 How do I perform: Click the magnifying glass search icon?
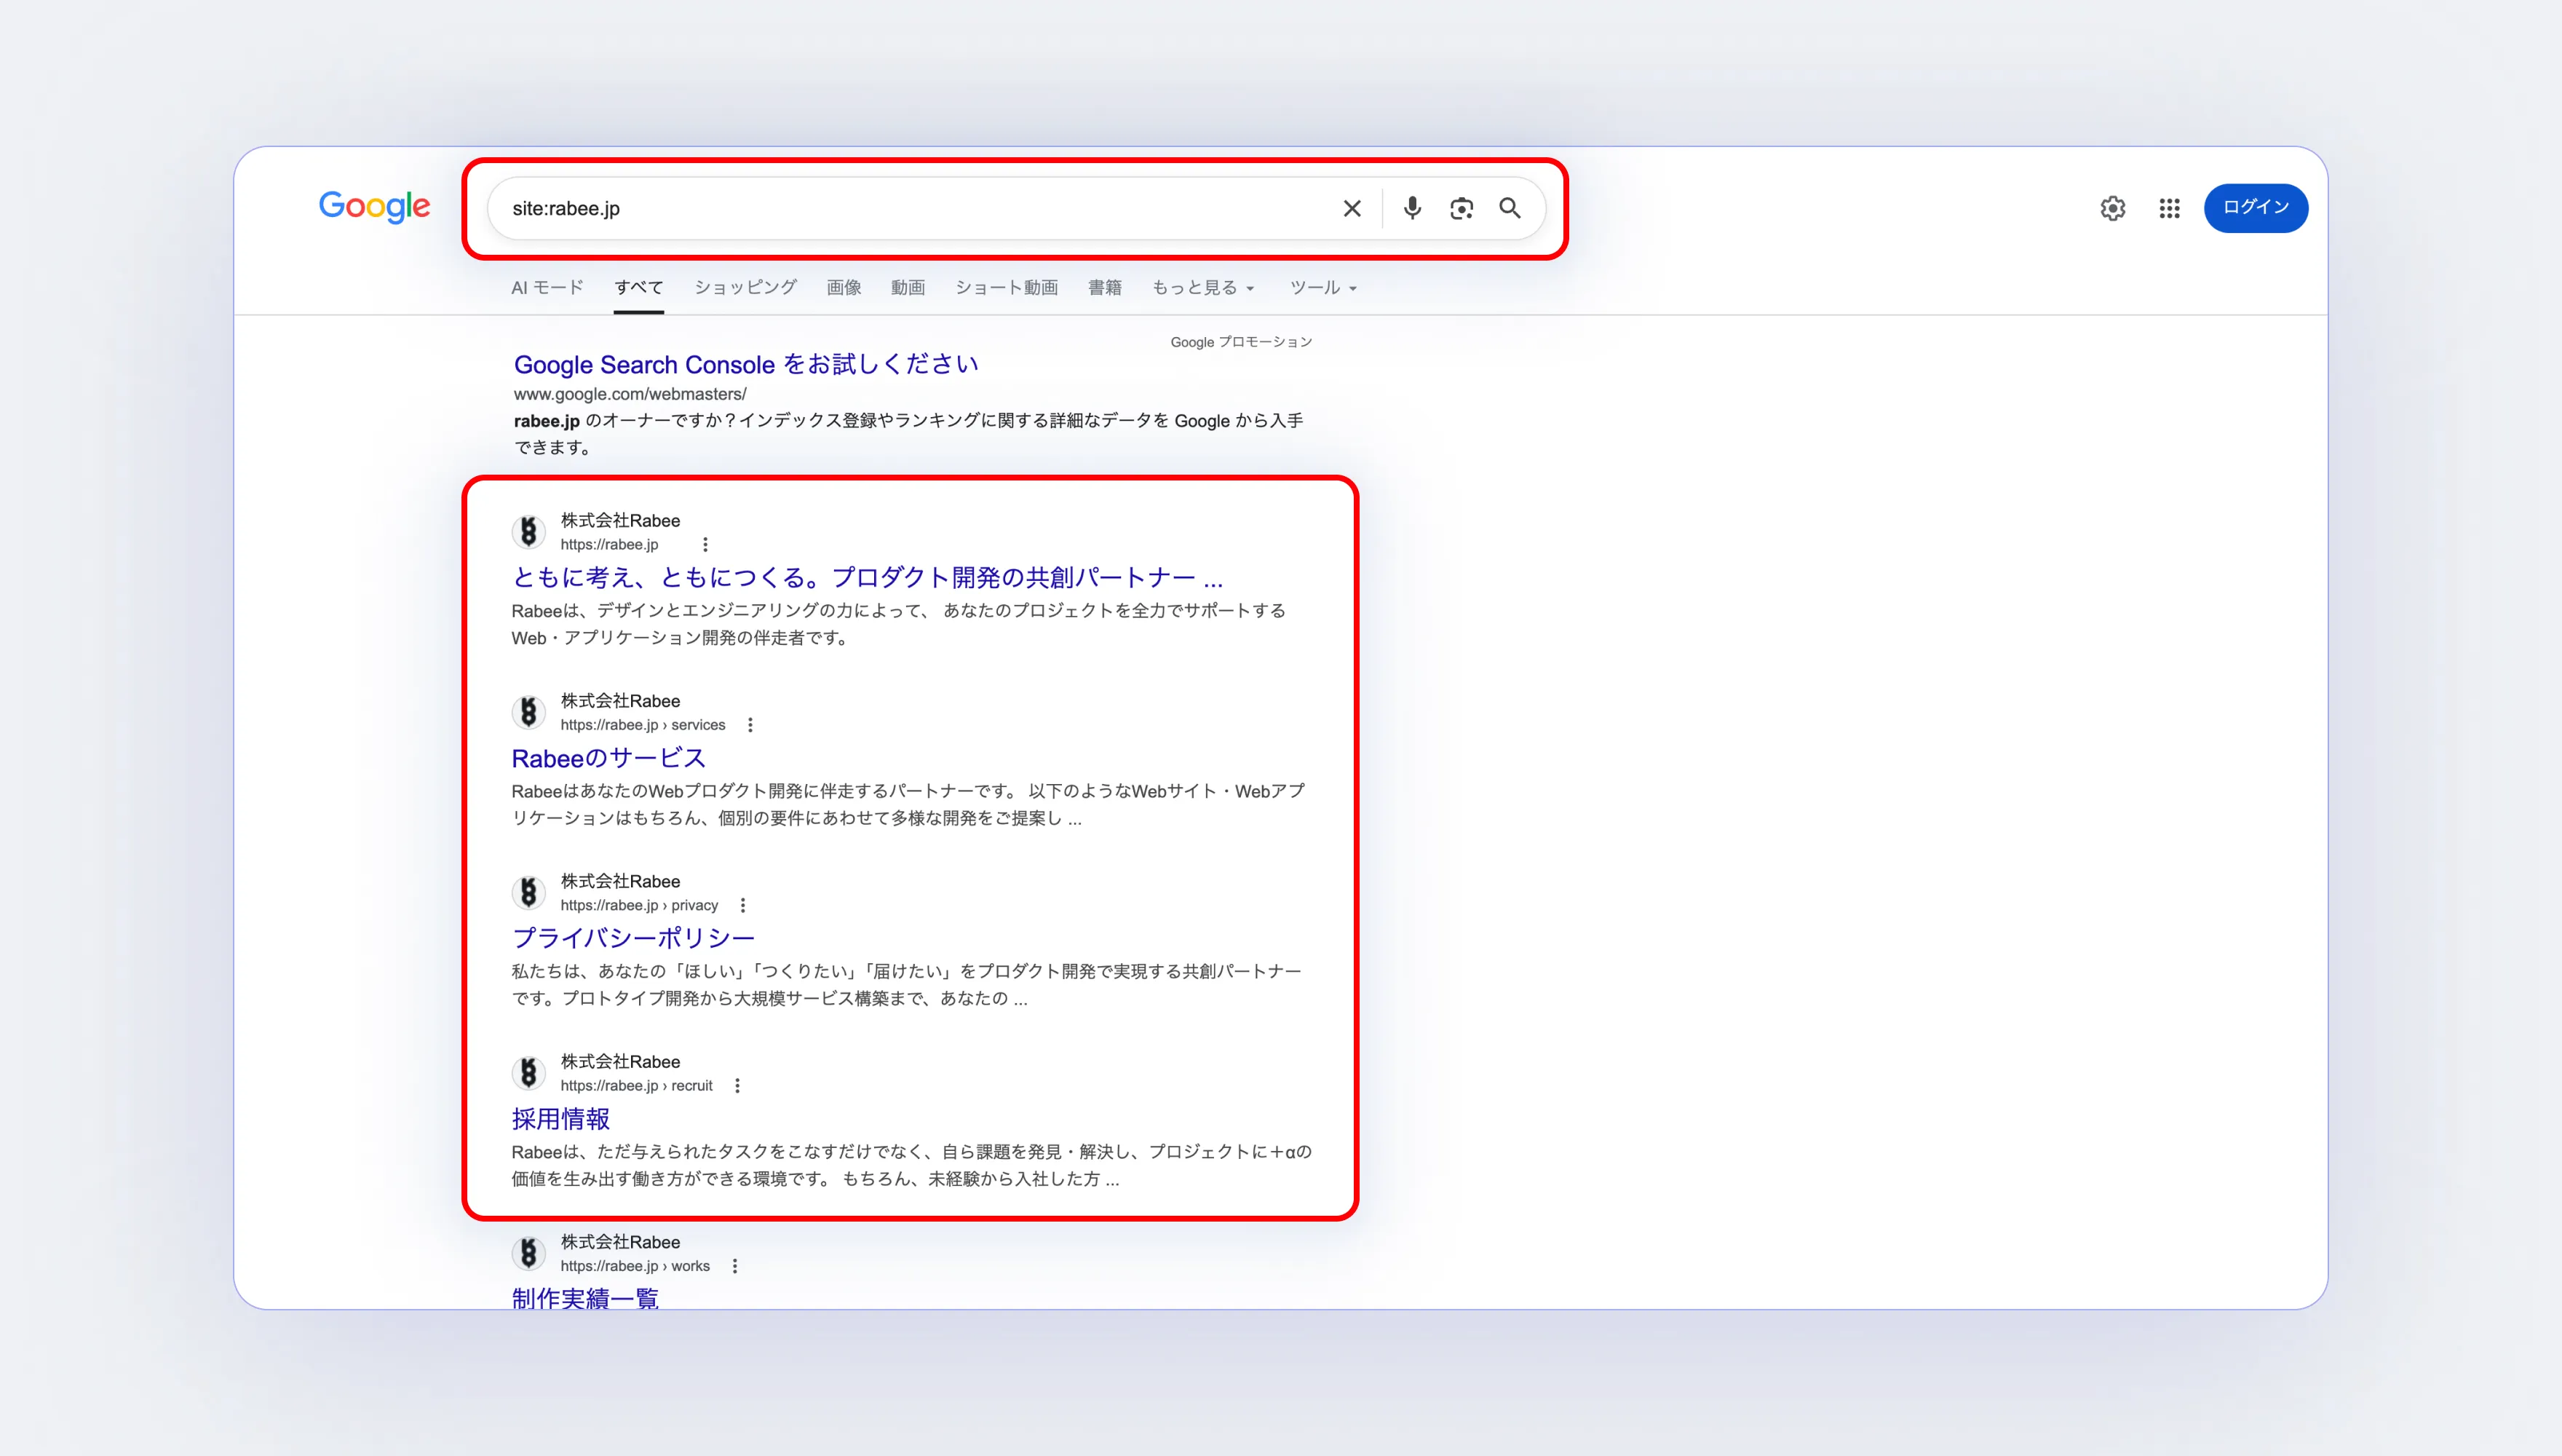pos(1510,208)
